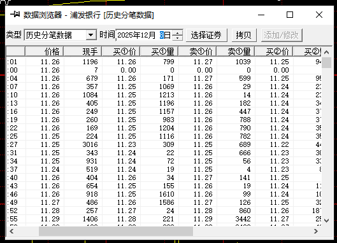Click 现手 value 3016 in row :27
The height and width of the screenshot is (243, 337).
coord(90,144)
